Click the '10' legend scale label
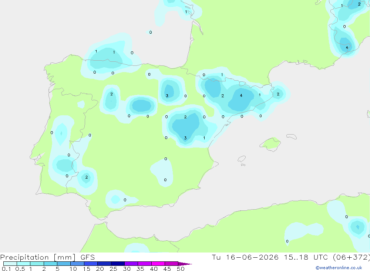 coord(73,269)
